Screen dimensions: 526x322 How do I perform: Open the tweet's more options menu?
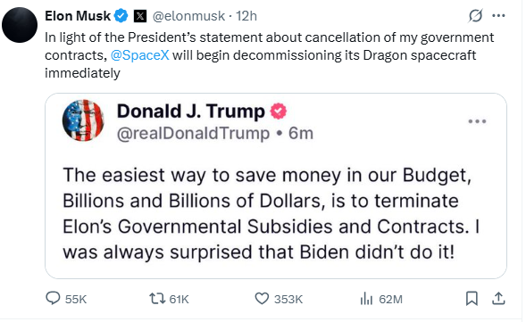pos(498,15)
